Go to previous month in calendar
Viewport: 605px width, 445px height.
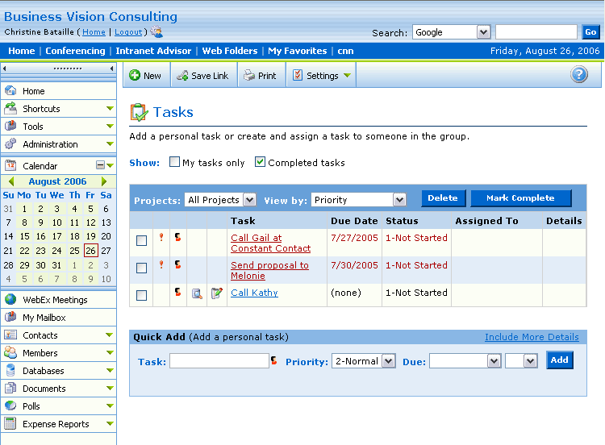(11, 182)
